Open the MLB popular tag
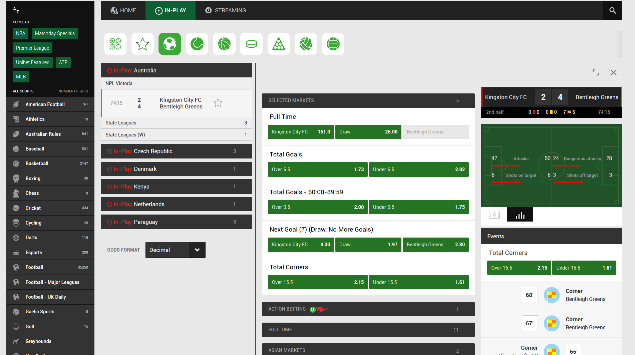Image resolution: width=635 pixels, height=355 pixels. 21,77
